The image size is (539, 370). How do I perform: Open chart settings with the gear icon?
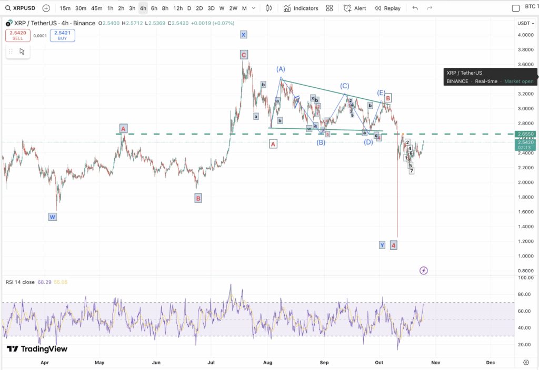coord(526,362)
